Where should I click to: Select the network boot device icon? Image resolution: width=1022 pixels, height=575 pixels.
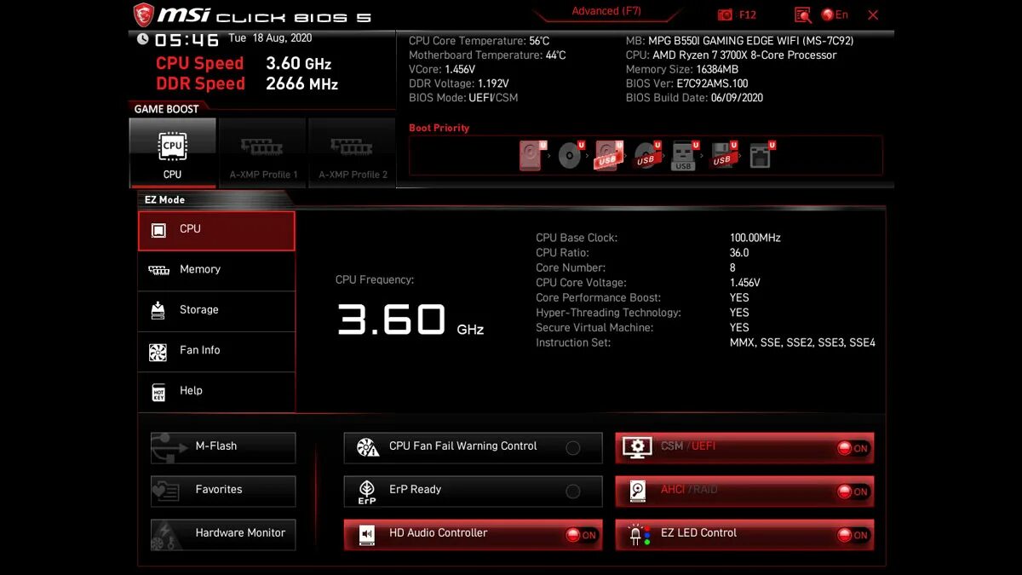(761, 156)
